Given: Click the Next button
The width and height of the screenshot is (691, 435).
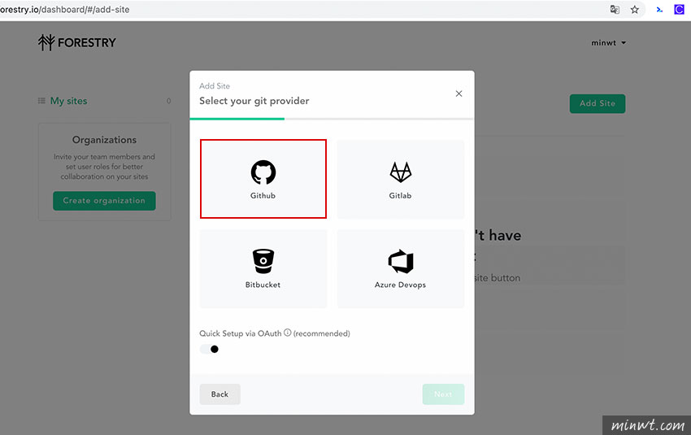Looking at the screenshot, I should coord(443,394).
